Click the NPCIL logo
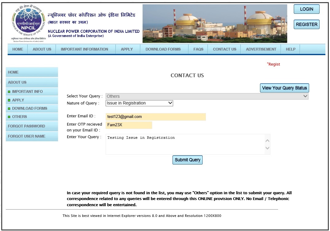 [x=29, y=23]
